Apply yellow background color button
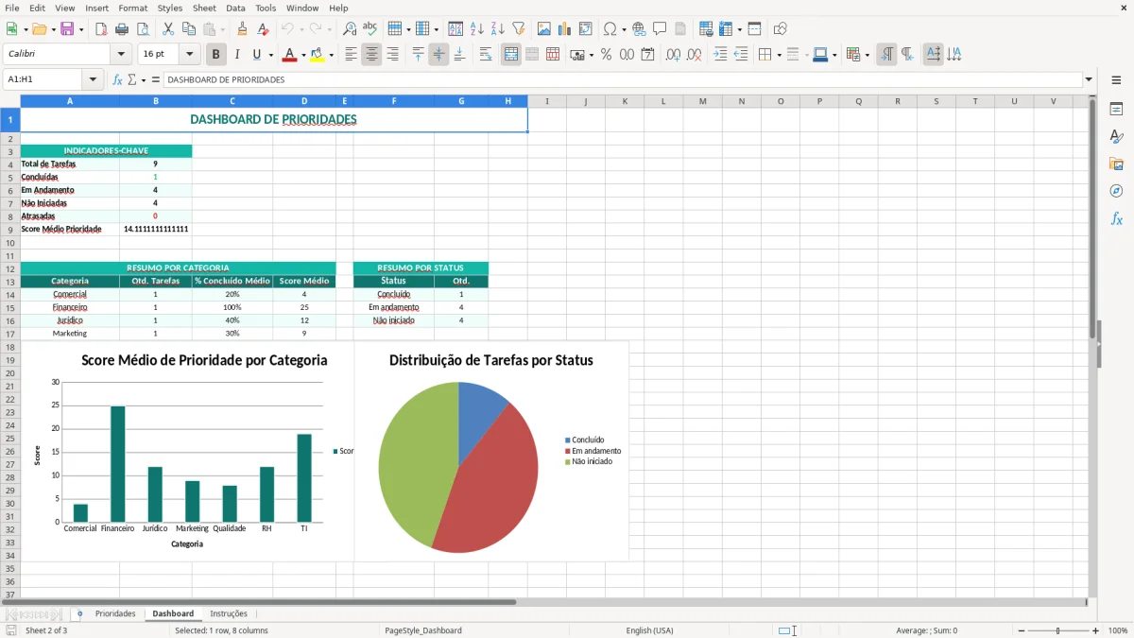 tap(317, 55)
